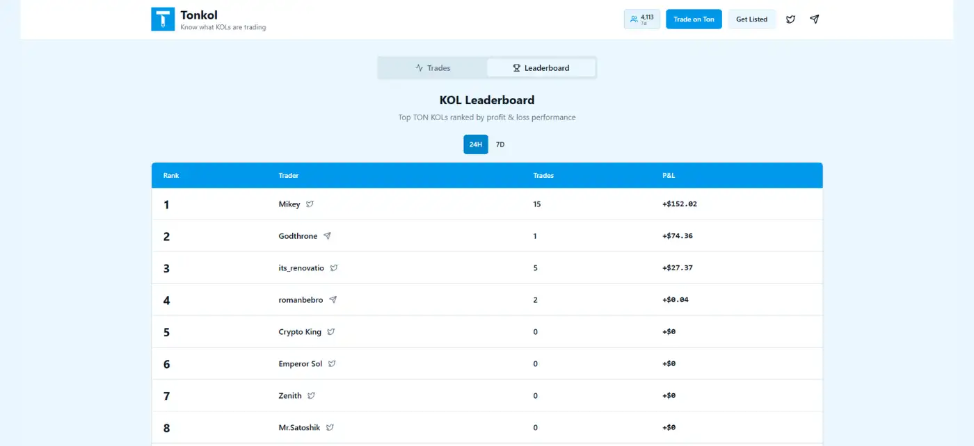Select the 24H timeframe toggle
Image resolution: width=974 pixels, height=446 pixels.
pyautogui.click(x=476, y=144)
